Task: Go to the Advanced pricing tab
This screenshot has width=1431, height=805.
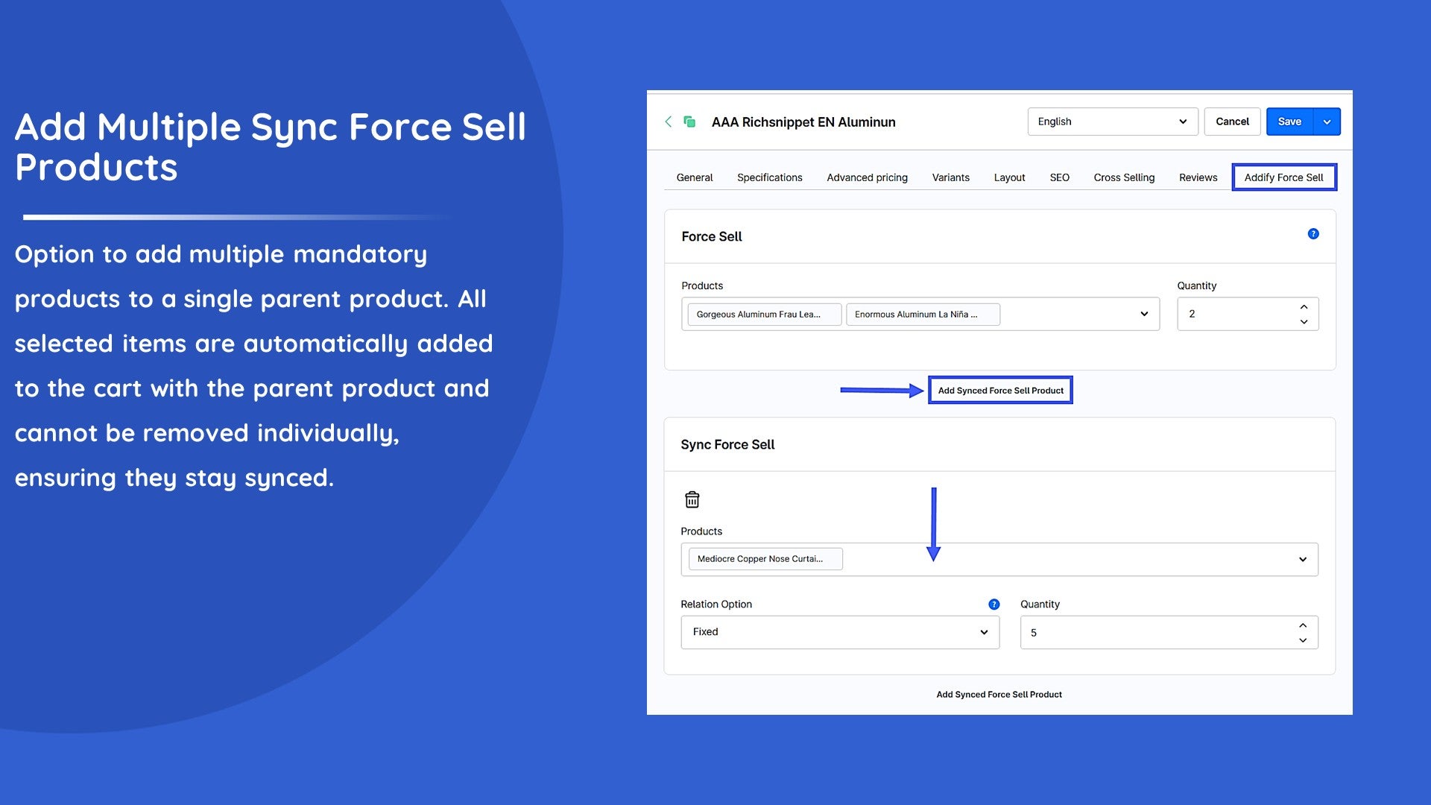Action: tap(867, 177)
